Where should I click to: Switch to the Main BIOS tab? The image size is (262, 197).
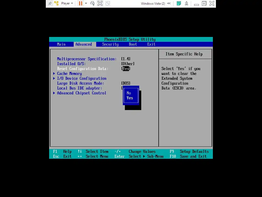click(x=61, y=44)
